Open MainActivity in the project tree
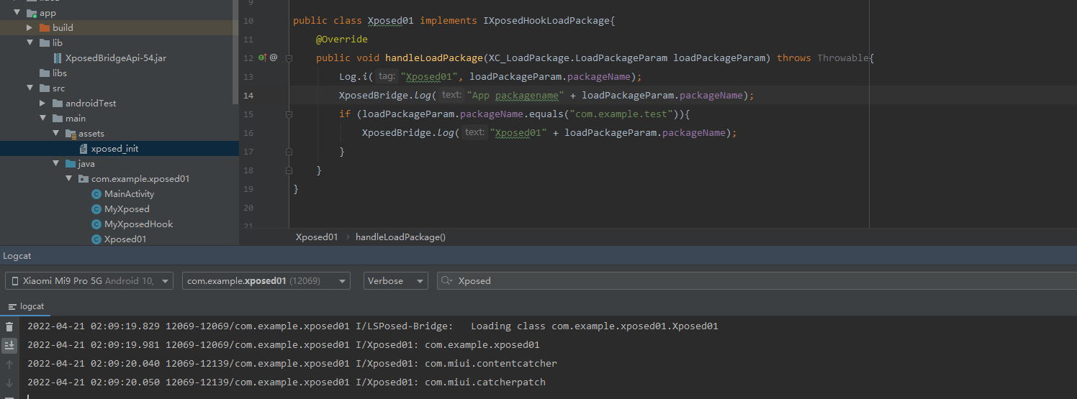Viewport: 1077px width, 399px height. coord(130,194)
